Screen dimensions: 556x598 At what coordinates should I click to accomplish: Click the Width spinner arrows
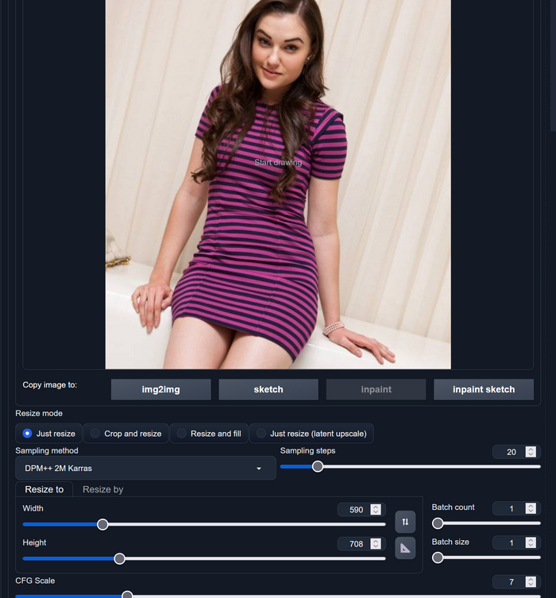coord(376,510)
